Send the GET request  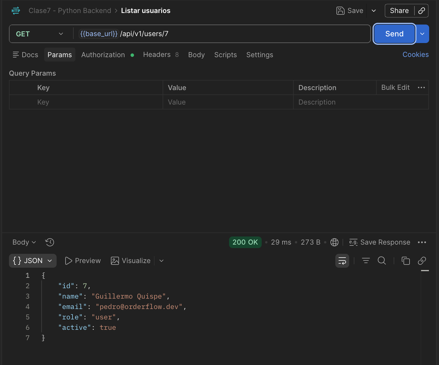(x=395, y=34)
